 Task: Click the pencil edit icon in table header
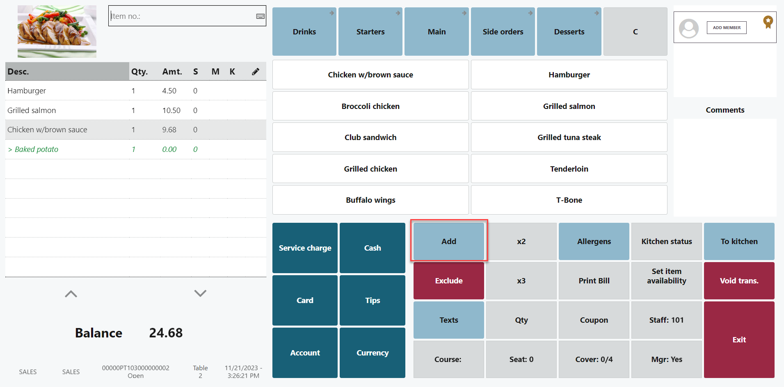[255, 72]
